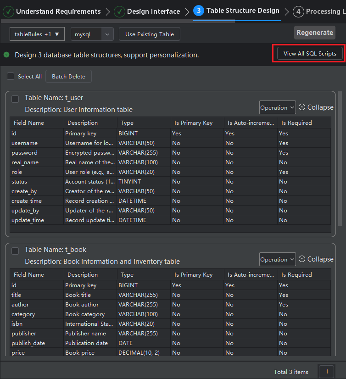Click the green success status icon
The width and height of the screenshot is (346, 379).
pos(6,55)
